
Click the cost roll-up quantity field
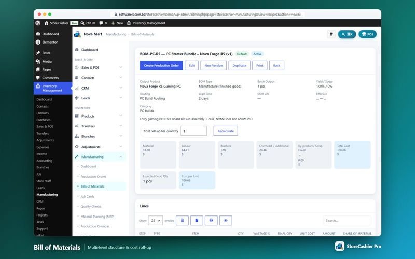coord(193,131)
